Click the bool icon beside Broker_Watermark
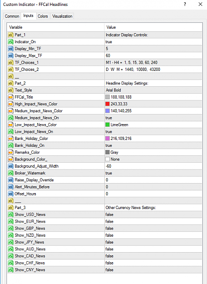Image resolution: width=207 pixels, height=284 pixels. click(x=11, y=173)
